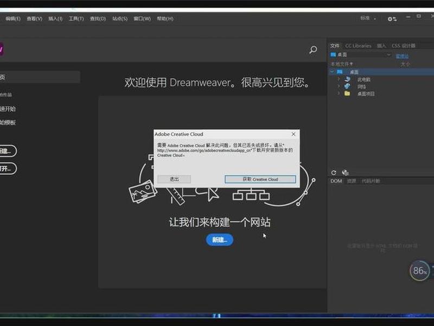The width and height of the screenshot is (434, 326).
Task: Switch to the 文件 panel tab
Action: coord(335,46)
